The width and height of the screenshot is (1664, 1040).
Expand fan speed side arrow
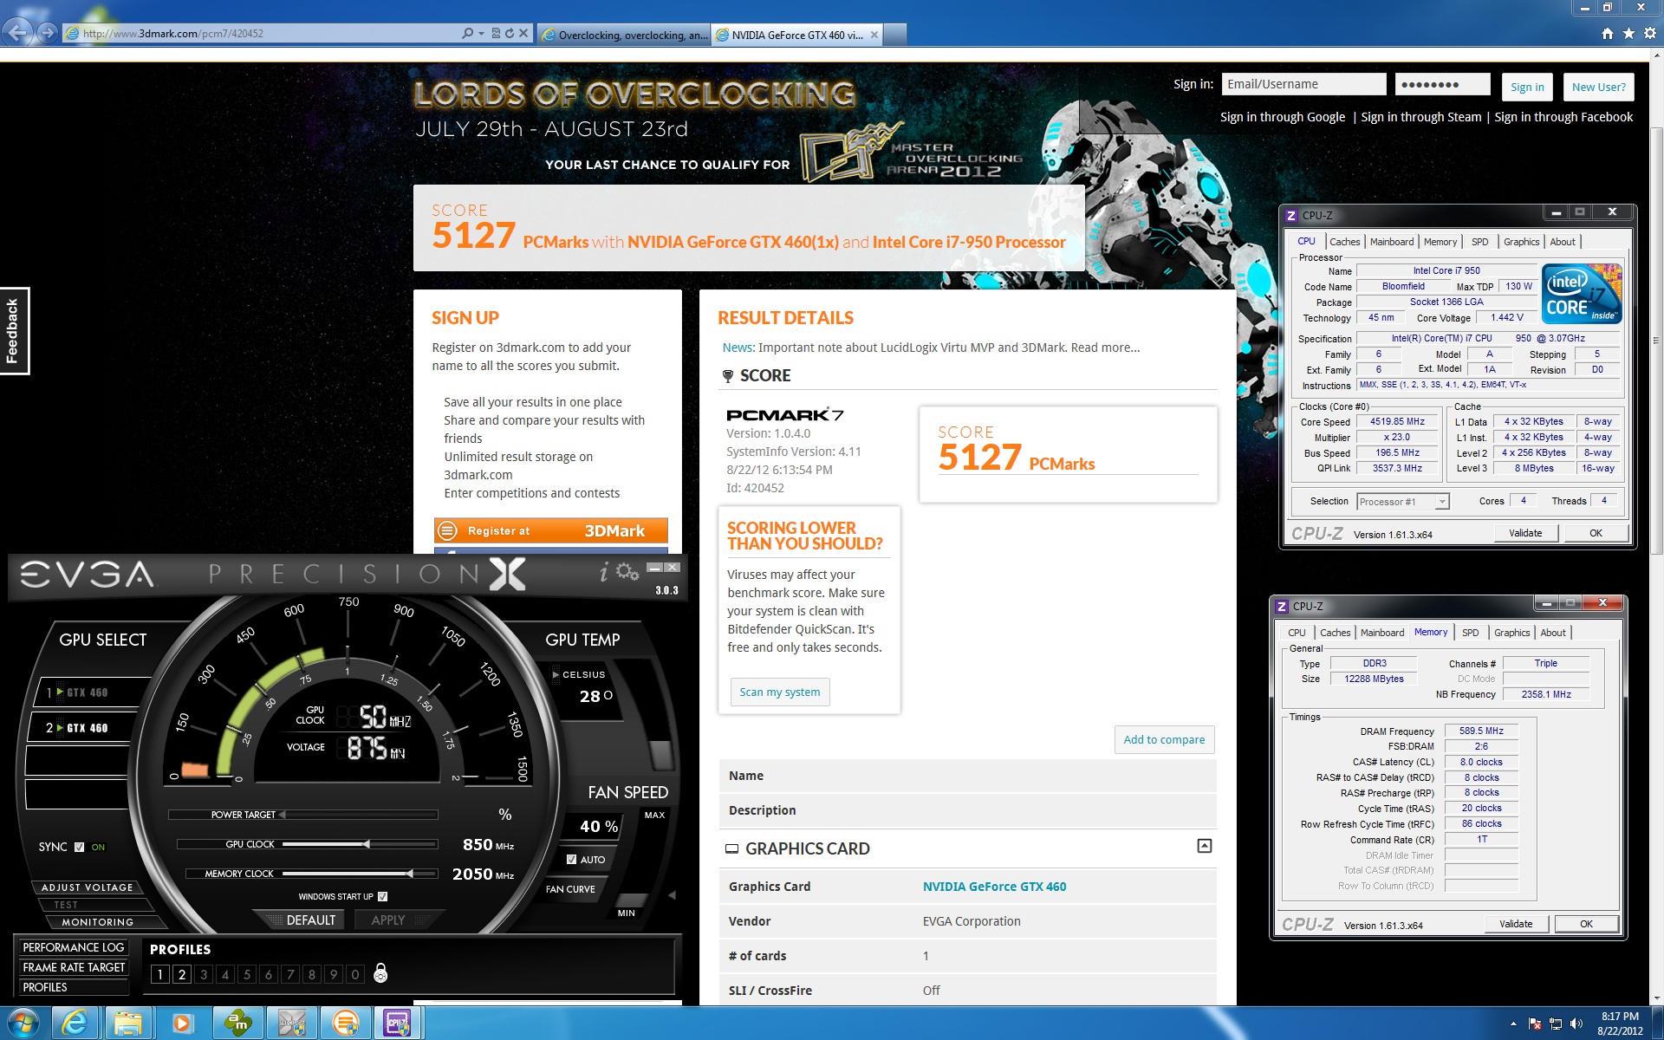[672, 894]
